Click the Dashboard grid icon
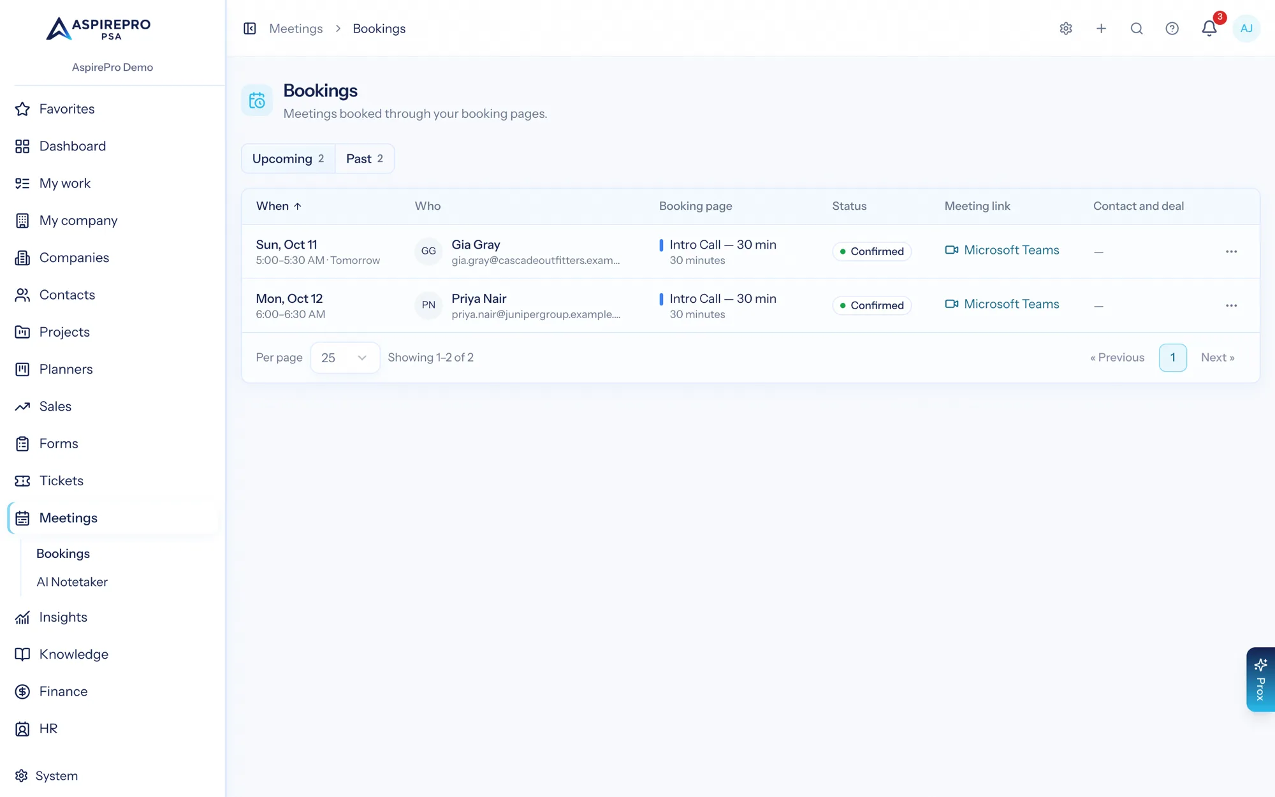 [x=22, y=146]
